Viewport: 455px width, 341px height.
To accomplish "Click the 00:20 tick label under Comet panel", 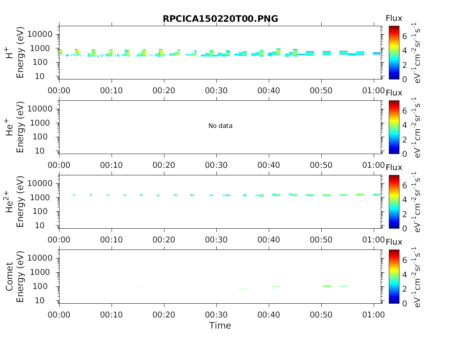I will pos(164,315).
